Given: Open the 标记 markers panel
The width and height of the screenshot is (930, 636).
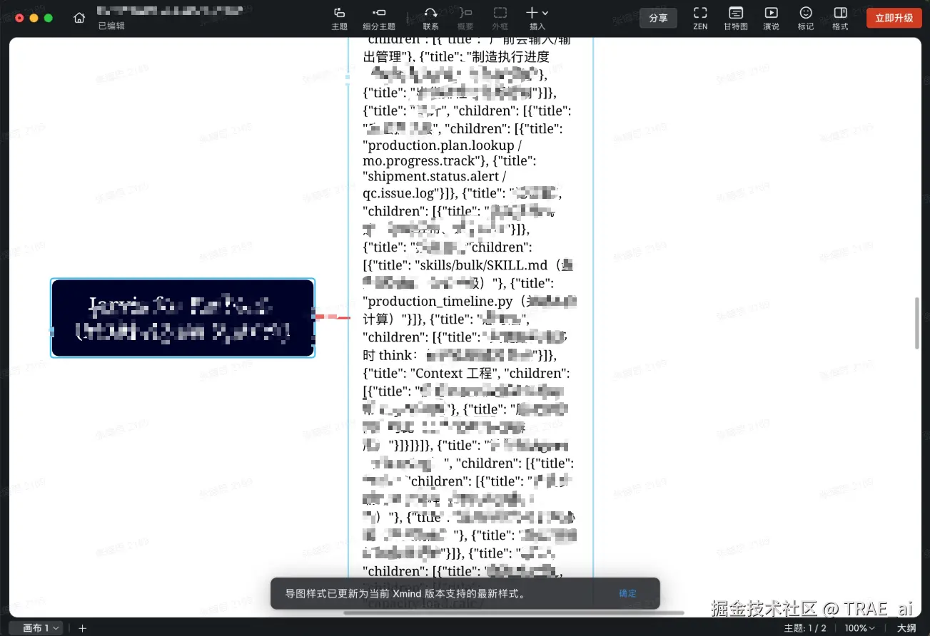Looking at the screenshot, I should point(806,19).
